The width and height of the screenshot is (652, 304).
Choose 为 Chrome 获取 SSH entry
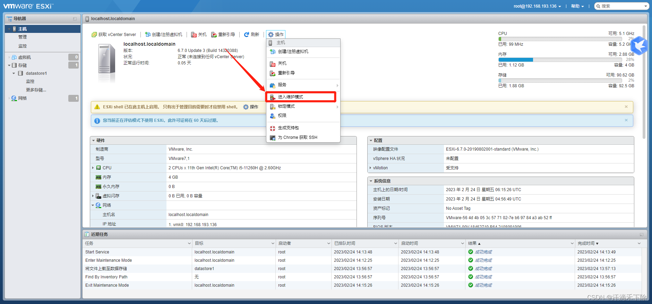(303, 137)
